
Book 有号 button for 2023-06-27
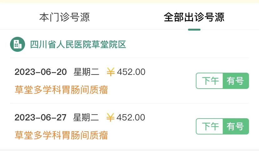[x=236, y=126]
